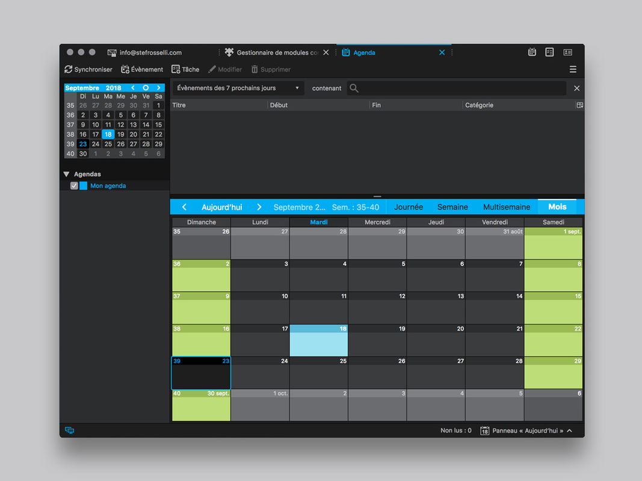
Task: Close the event search filter bar
Action: click(x=576, y=88)
